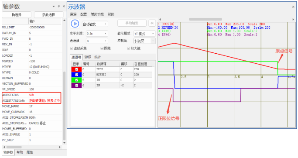The width and height of the screenshot is (298, 158).
Task: Pin the 轴参数 panel
Action: click(59, 6)
